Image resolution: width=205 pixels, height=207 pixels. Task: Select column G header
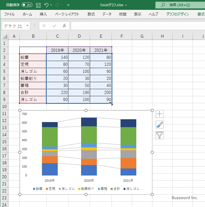142,36
